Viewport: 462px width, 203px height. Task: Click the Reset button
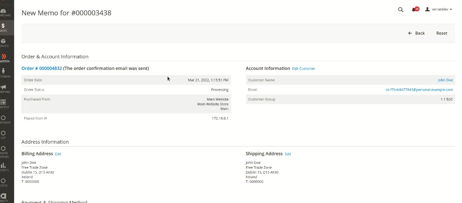tap(442, 33)
